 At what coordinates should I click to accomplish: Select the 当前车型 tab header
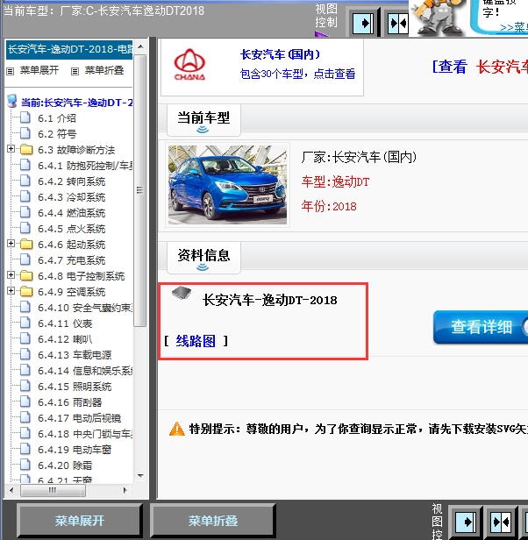tap(203, 121)
